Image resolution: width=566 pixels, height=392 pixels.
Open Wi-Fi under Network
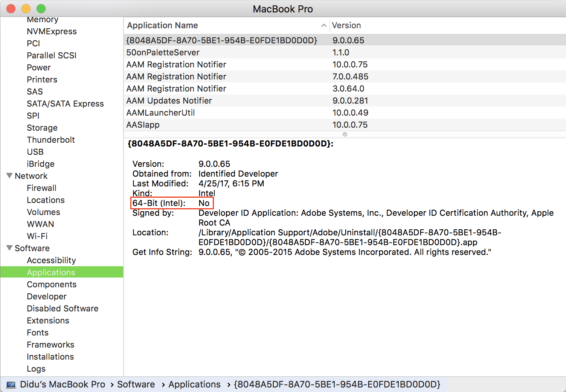37,236
